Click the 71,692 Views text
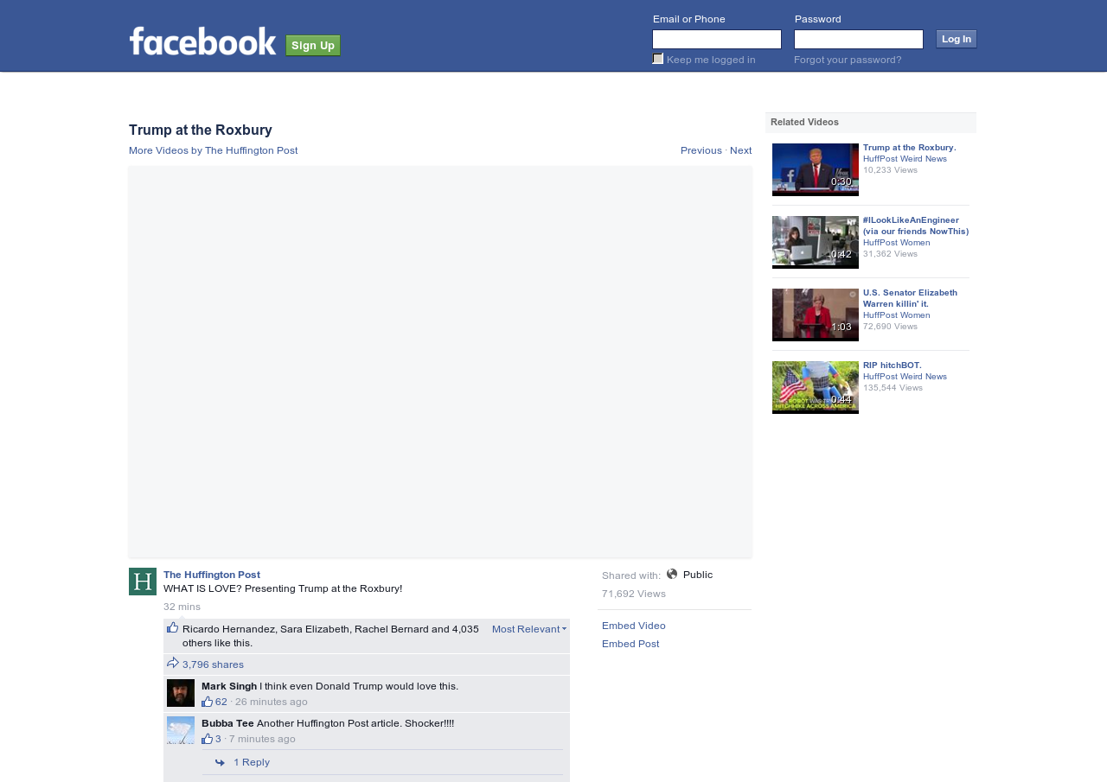 pyautogui.click(x=634, y=594)
